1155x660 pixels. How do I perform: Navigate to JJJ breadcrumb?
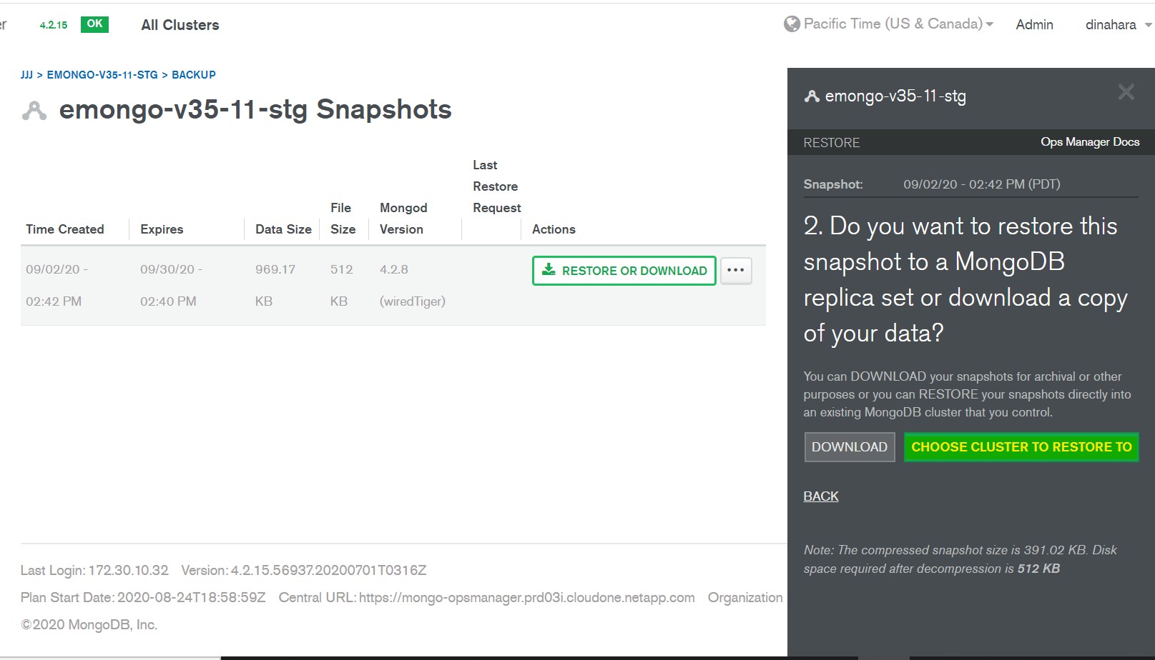pyautogui.click(x=26, y=75)
